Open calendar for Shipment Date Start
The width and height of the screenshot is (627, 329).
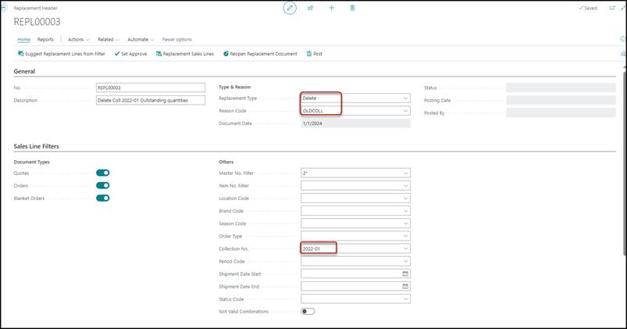pyautogui.click(x=405, y=274)
